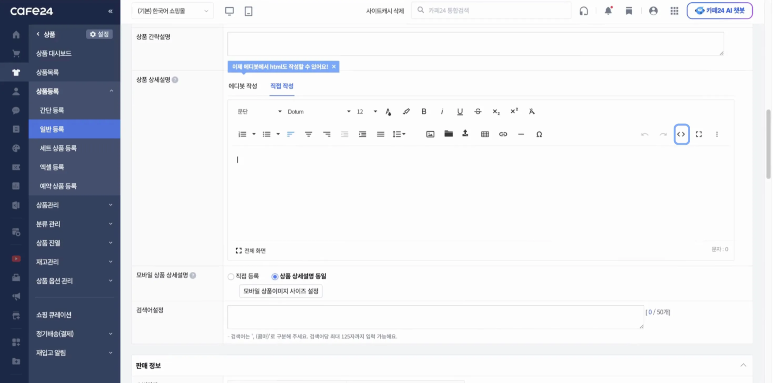Screen dimensions: 773x383
Task: Insert special character with the omega icon
Action: click(539, 134)
